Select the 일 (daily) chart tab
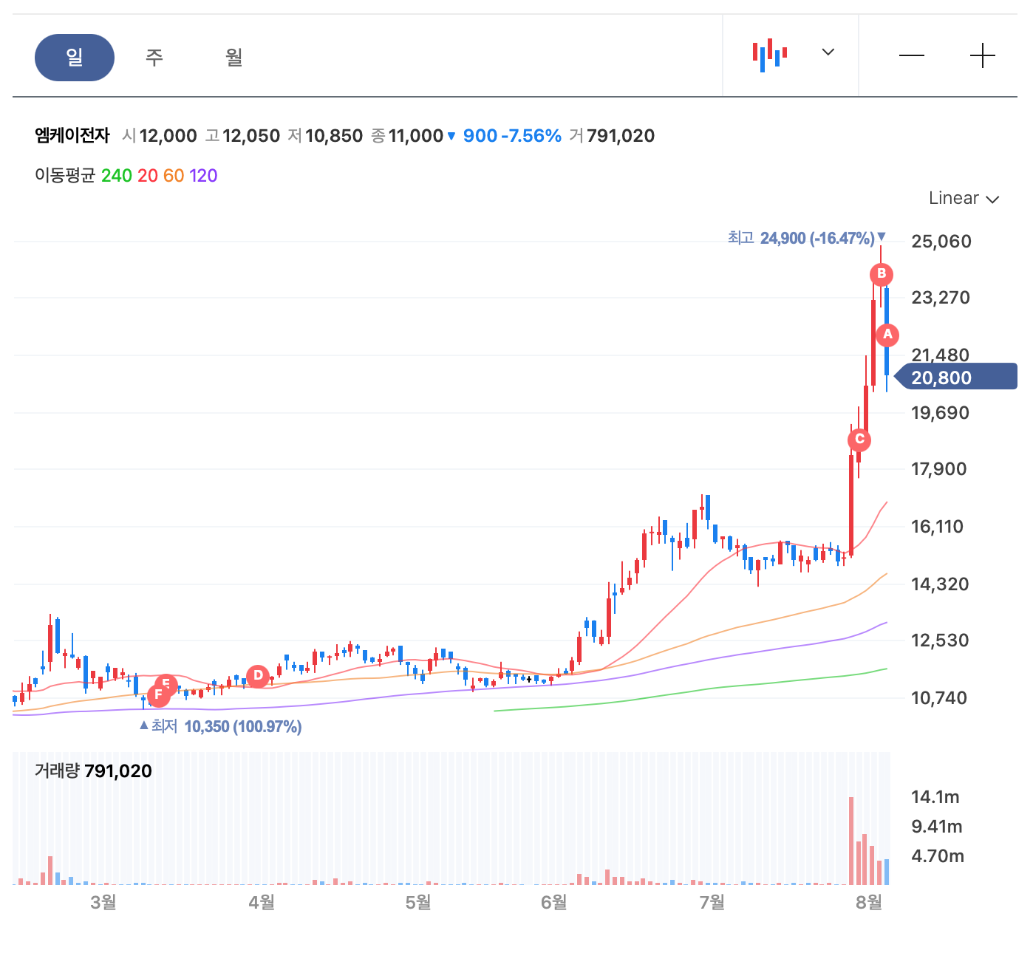The height and width of the screenshot is (953, 1033). 75,57
